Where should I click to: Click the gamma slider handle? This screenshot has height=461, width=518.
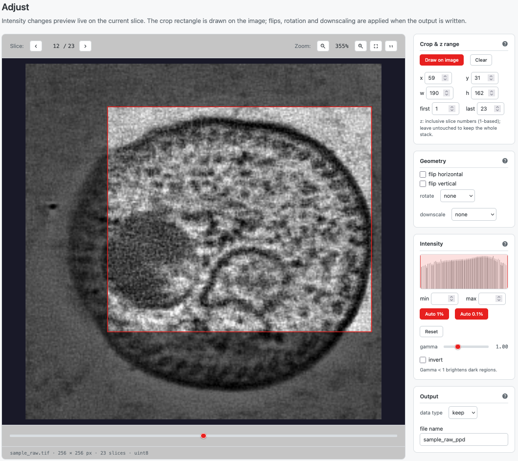(x=457, y=346)
